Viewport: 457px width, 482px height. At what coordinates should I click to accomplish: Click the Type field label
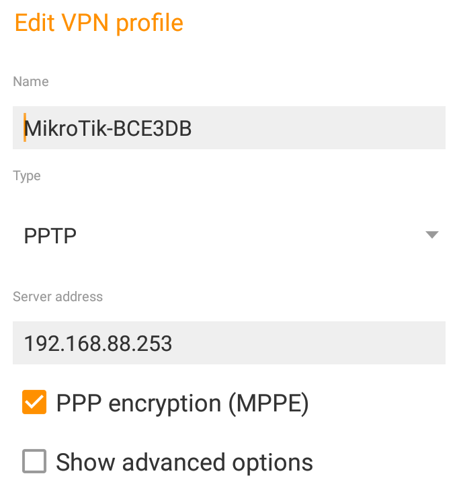click(27, 176)
